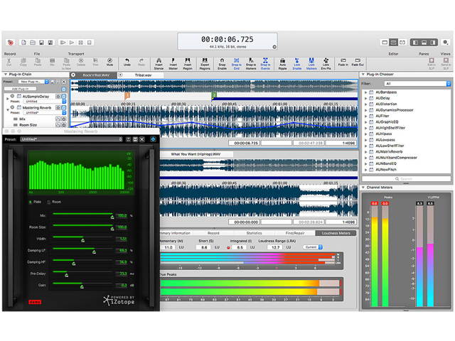Viewport: 455px width, 341px height.
Task: Toggle Auto Ripple
Action: point(283,64)
